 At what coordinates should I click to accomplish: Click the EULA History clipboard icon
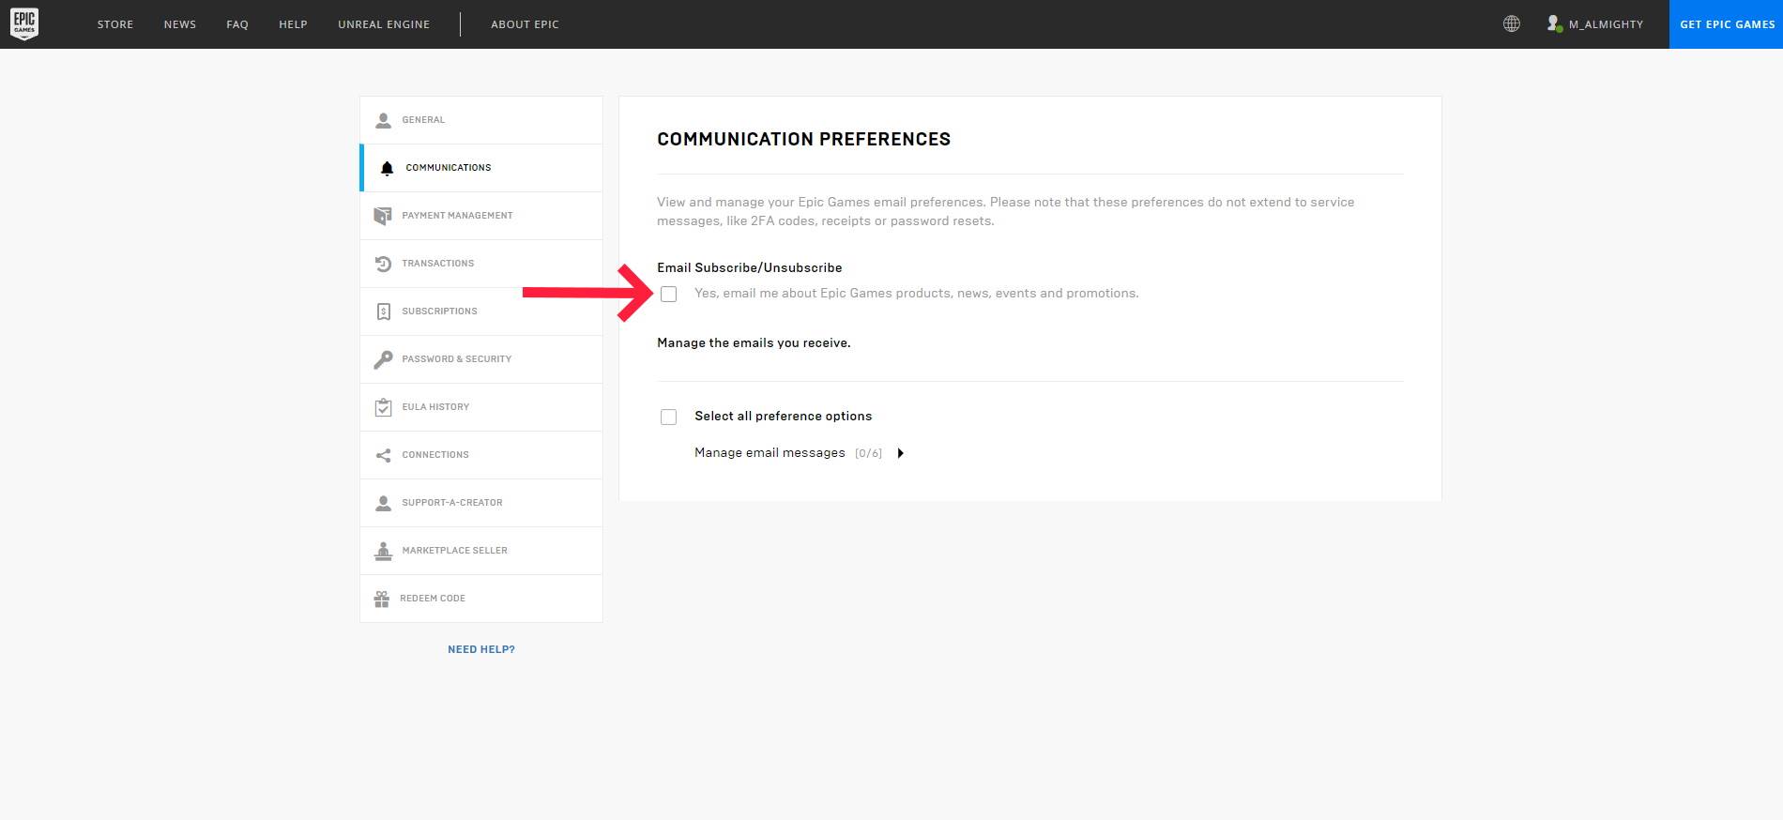tap(383, 407)
